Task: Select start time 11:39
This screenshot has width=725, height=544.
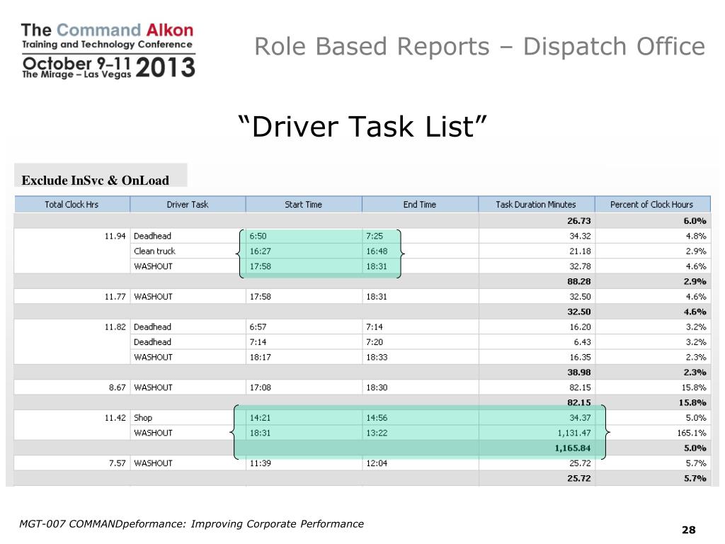Action: click(261, 463)
